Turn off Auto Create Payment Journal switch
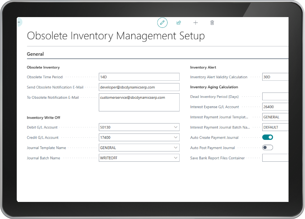305x219 pixels. [x=267, y=137]
